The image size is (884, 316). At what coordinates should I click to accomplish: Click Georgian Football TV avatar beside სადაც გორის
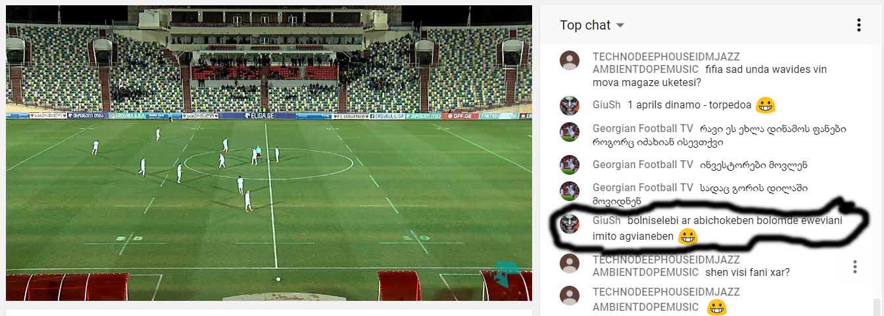coord(570,191)
